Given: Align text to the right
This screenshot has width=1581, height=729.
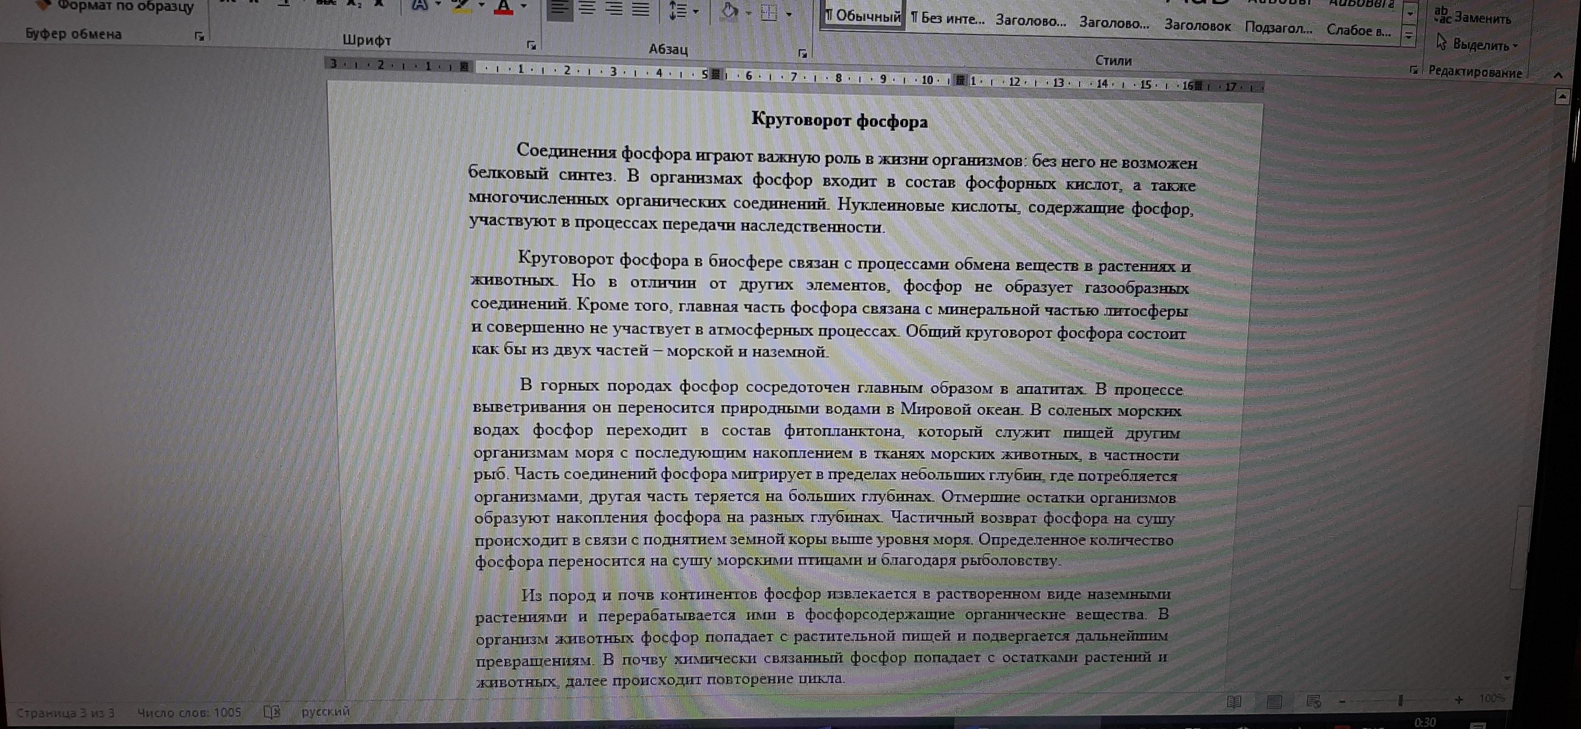Looking at the screenshot, I should click(614, 9).
